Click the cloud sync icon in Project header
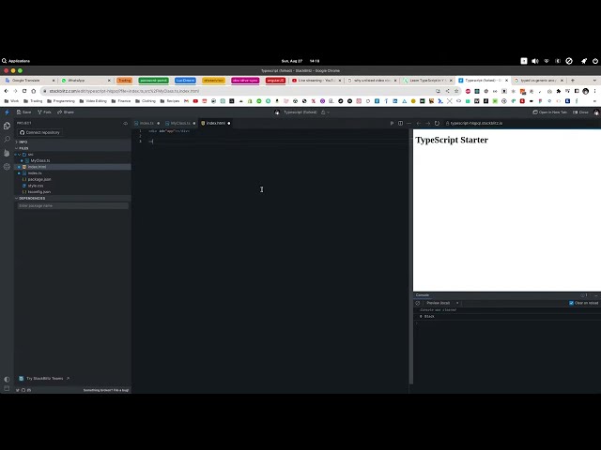 click(x=125, y=123)
